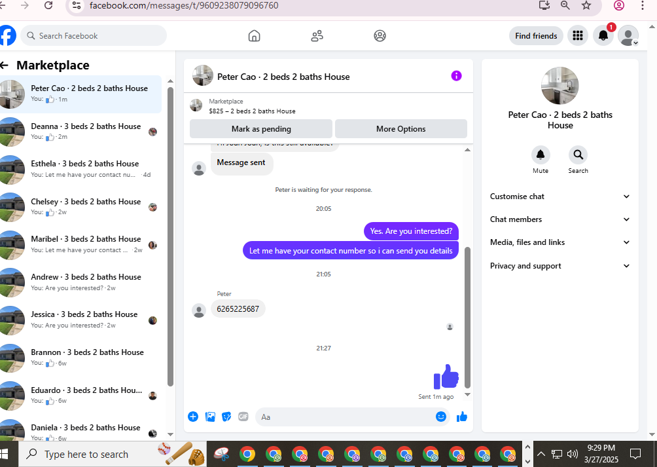657x467 pixels.
Task: Expand Privacy and support section
Action: [x=559, y=266]
